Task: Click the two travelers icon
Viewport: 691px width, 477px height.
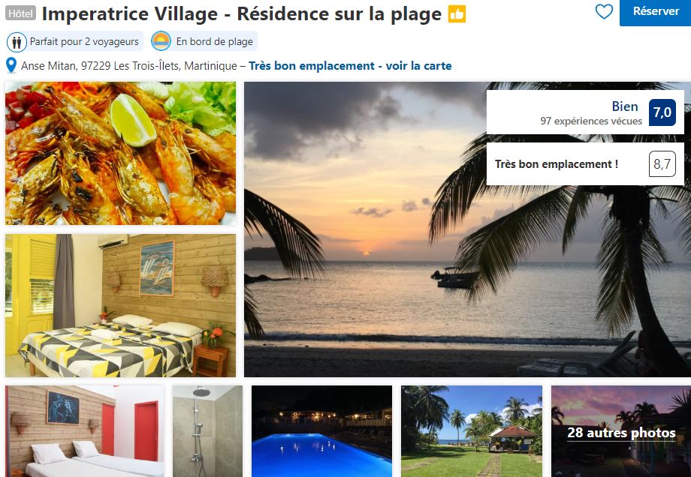Action: (17, 42)
